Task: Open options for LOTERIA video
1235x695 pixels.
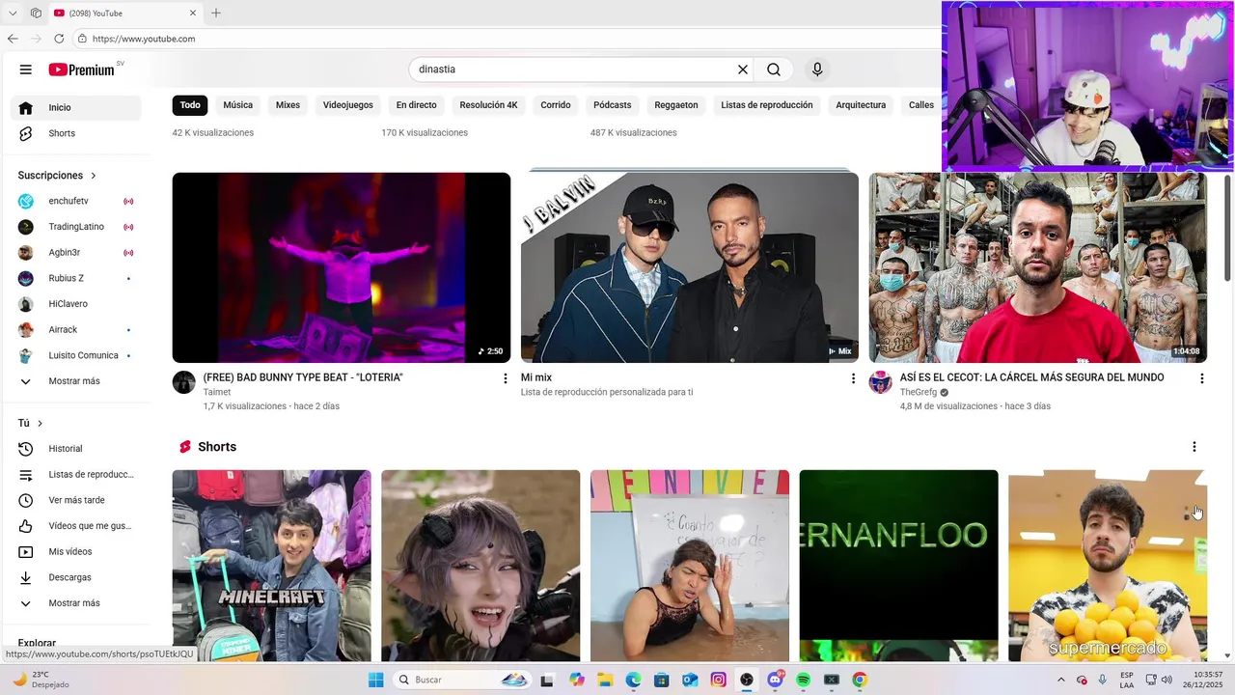Action: tap(505, 378)
